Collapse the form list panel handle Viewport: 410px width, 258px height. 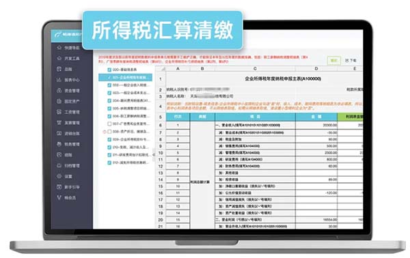(x=154, y=154)
